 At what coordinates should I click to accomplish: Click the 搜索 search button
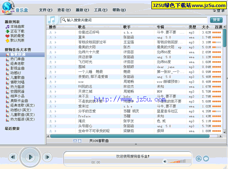pyautogui.click(x=216, y=20)
